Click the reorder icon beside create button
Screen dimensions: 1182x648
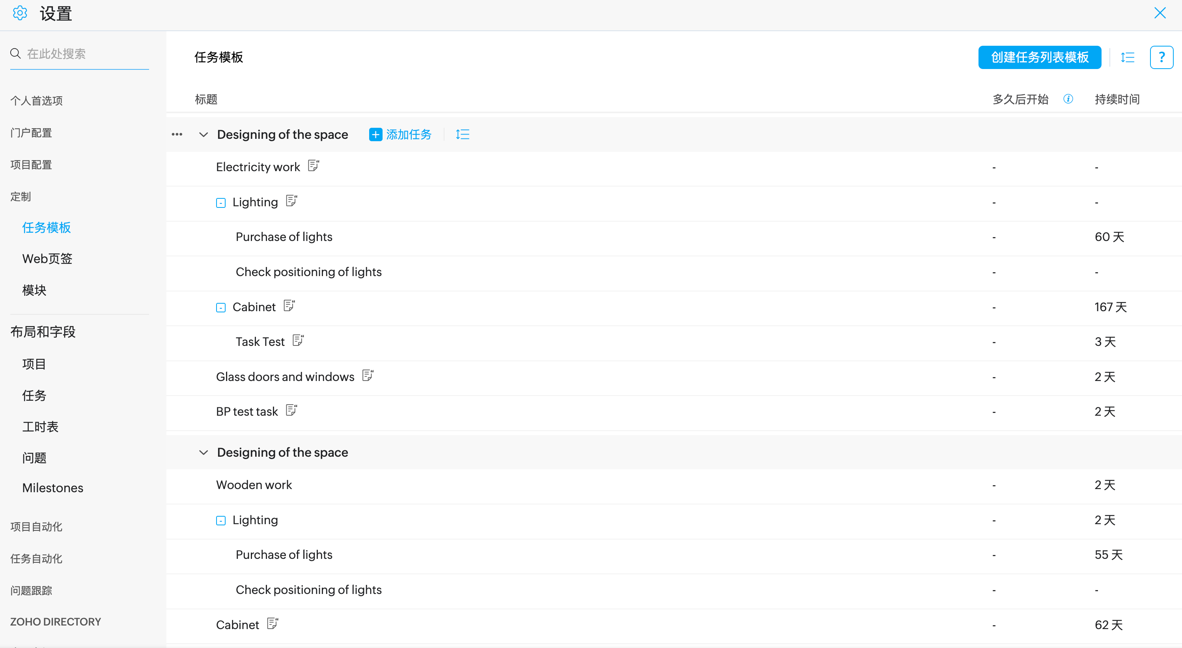click(x=1128, y=57)
